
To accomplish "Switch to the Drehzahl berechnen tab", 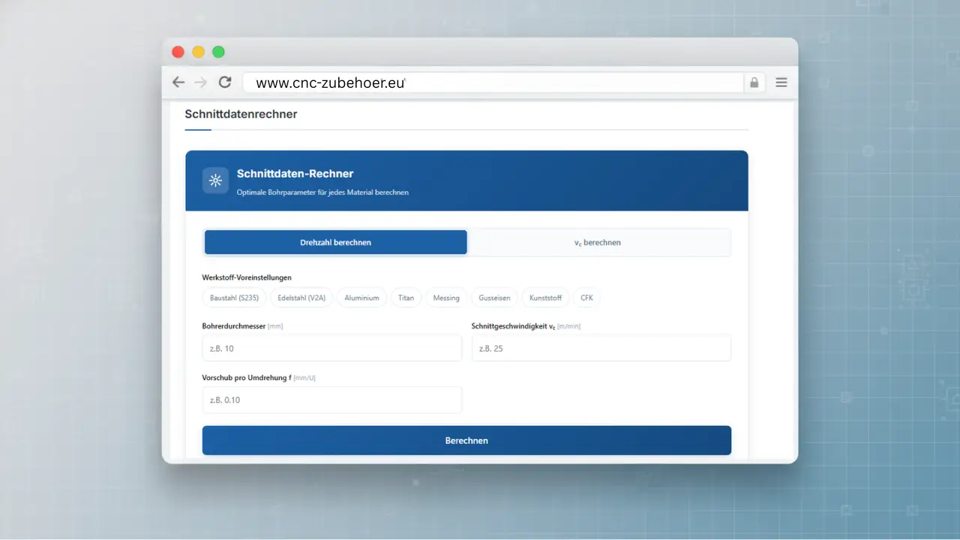I will tap(335, 242).
